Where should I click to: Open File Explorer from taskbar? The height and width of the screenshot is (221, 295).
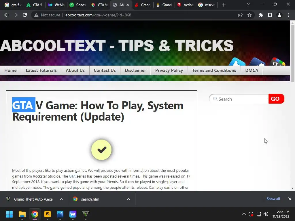tap(22, 214)
